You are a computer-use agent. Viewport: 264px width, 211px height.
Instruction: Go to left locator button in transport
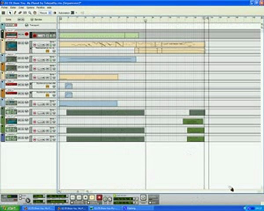[105, 199]
